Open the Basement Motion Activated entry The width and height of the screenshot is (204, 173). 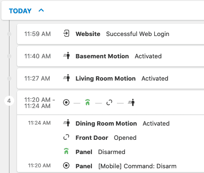pyautogui.click(x=110, y=56)
